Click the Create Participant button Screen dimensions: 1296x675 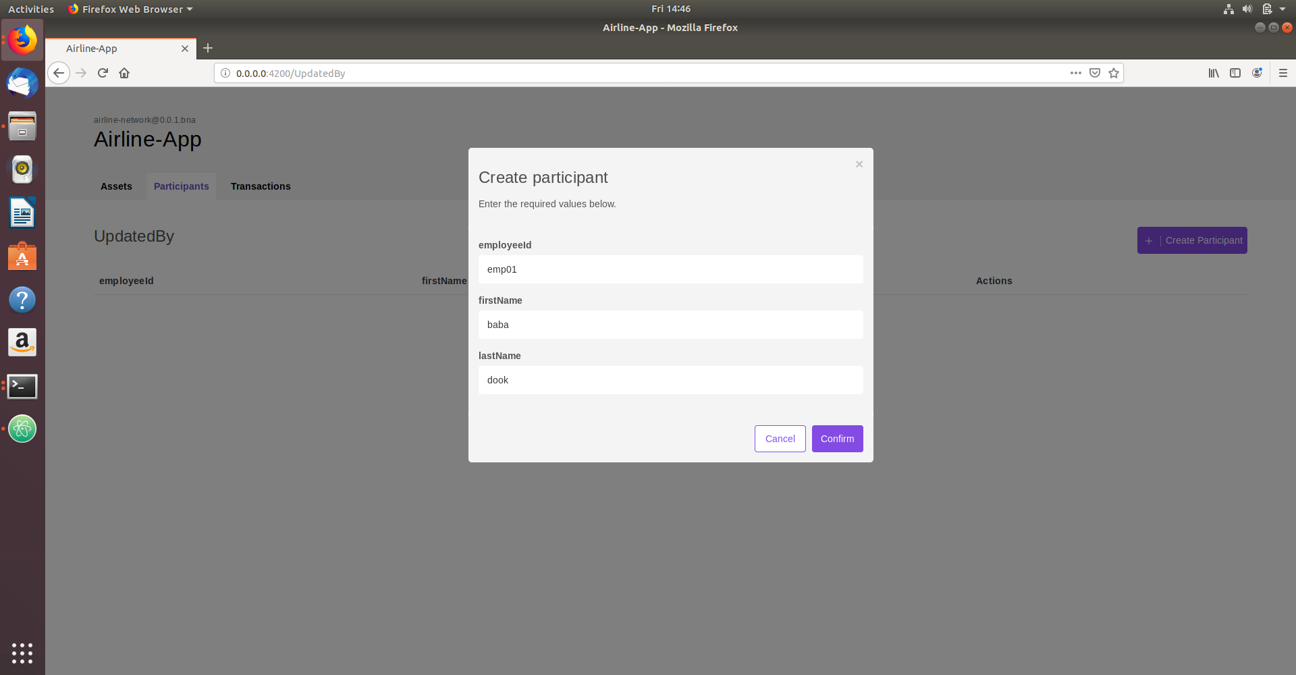coord(1191,240)
